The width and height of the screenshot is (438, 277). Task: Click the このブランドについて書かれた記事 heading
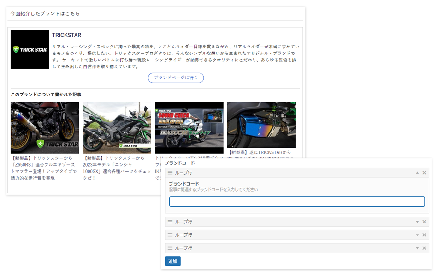(46, 95)
